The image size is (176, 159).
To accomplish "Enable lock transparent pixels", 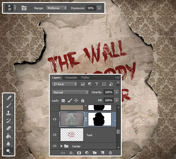I will [x=64, y=100].
